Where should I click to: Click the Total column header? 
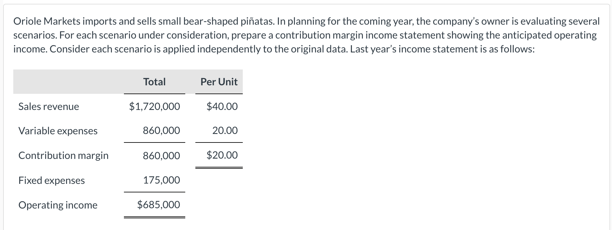(154, 82)
